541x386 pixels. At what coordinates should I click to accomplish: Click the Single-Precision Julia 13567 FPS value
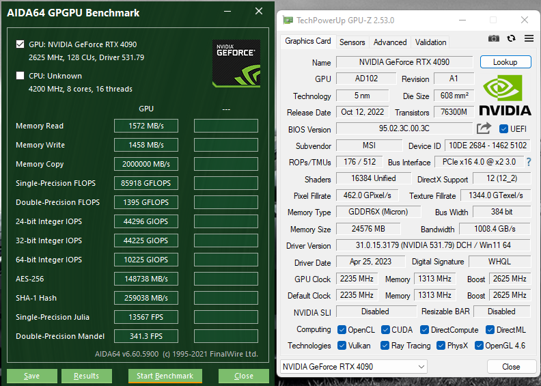click(x=146, y=317)
